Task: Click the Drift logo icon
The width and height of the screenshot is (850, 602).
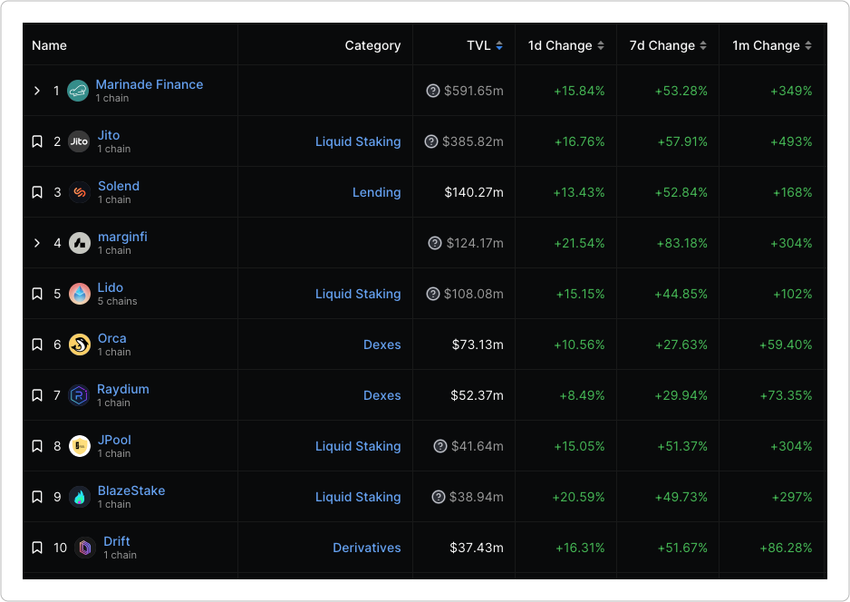Action: tap(85, 548)
